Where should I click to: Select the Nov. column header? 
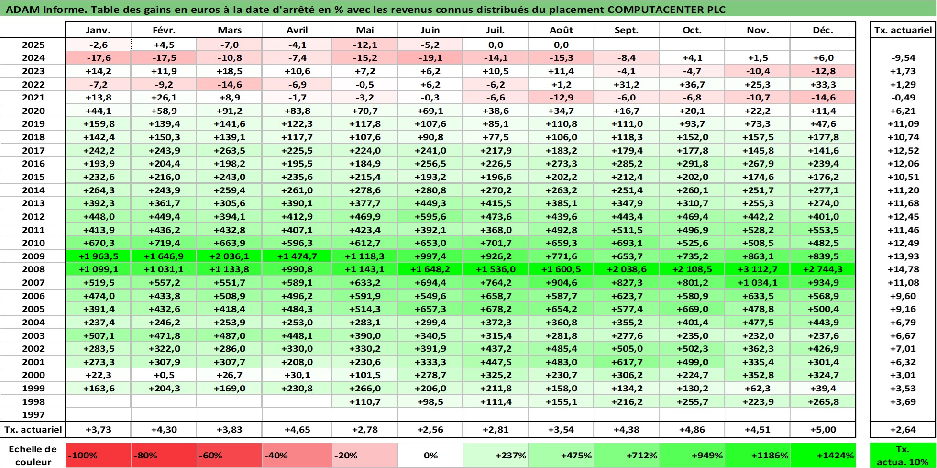point(758,30)
